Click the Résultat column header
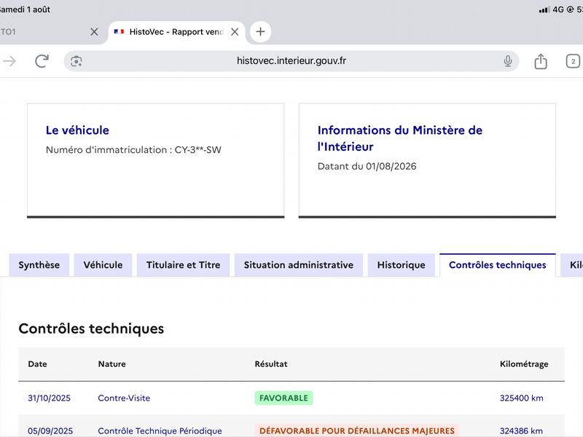The height and width of the screenshot is (437, 583). pyautogui.click(x=271, y=364)
